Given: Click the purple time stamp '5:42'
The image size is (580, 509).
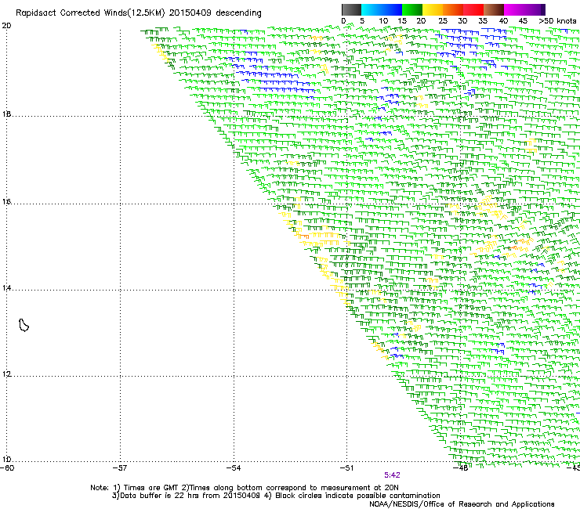Looking at the screenshot, I should tap(392, 475).
